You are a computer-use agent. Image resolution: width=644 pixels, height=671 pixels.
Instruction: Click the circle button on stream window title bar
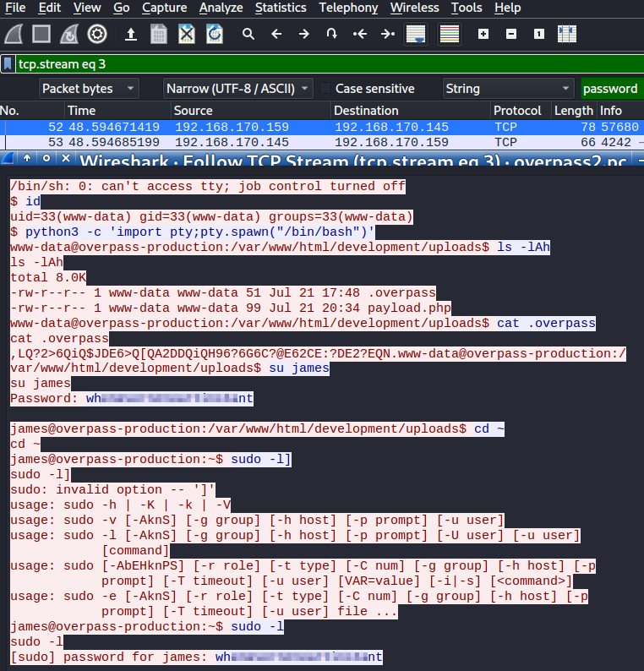tap(46, 158)
